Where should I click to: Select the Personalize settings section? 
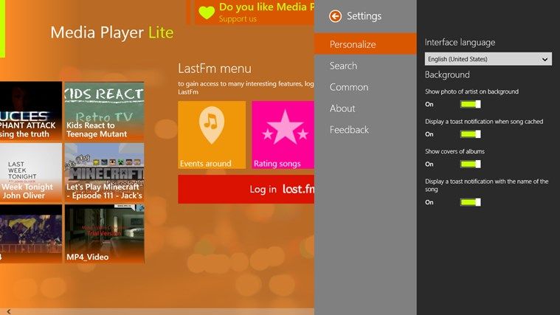click(x=365, y=44)
